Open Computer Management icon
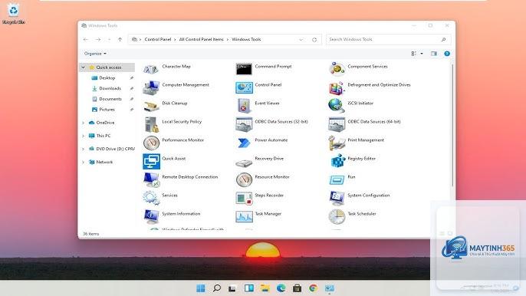The height and width of the screenshot is (296, 526). tap(151, 87)
